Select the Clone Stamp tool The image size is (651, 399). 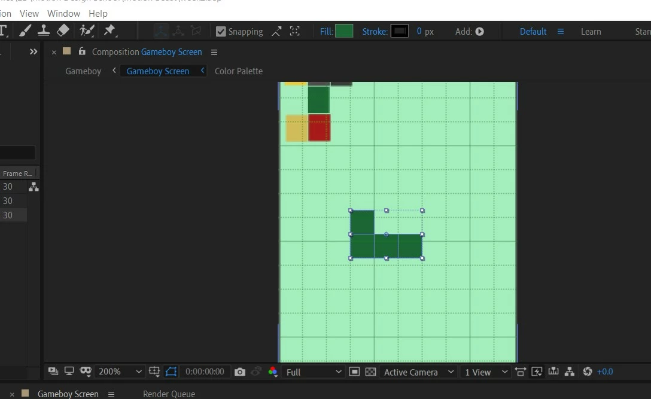[44, 31]
